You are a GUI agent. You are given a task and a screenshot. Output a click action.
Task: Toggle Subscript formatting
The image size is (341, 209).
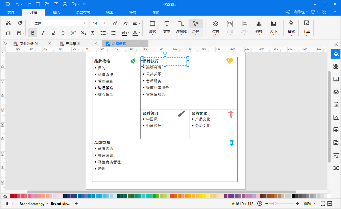(83, 33)
